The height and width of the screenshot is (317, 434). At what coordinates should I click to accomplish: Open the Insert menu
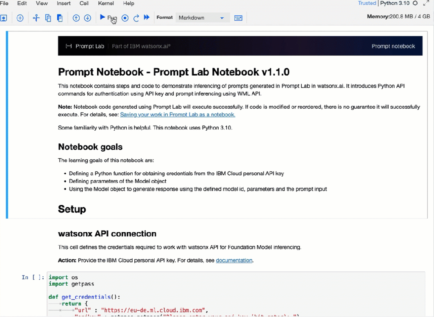click(x=64, y=3)
